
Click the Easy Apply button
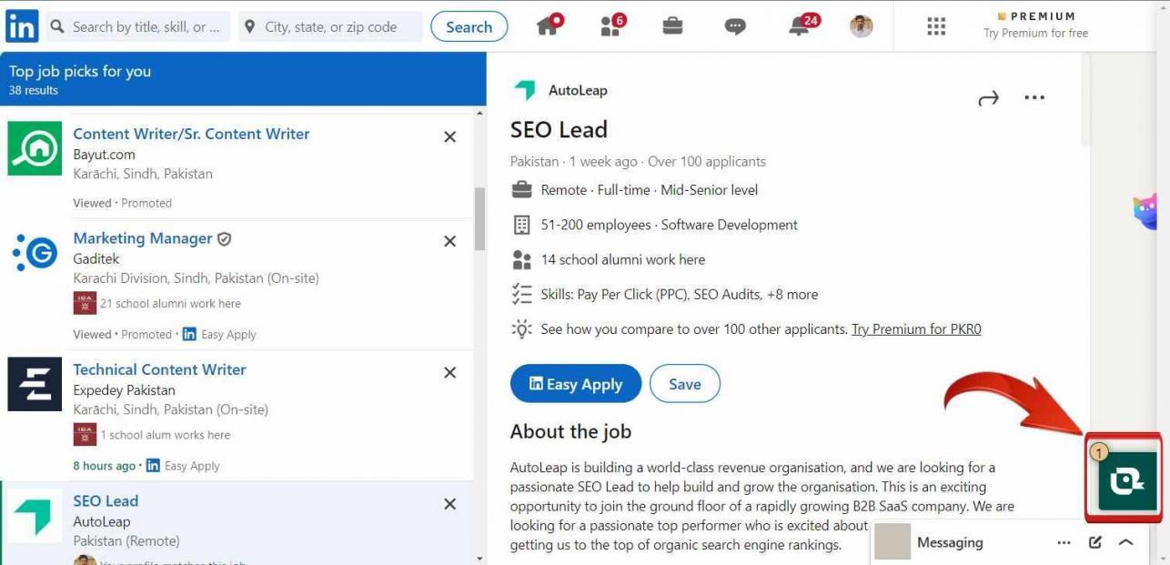point(575,384)
